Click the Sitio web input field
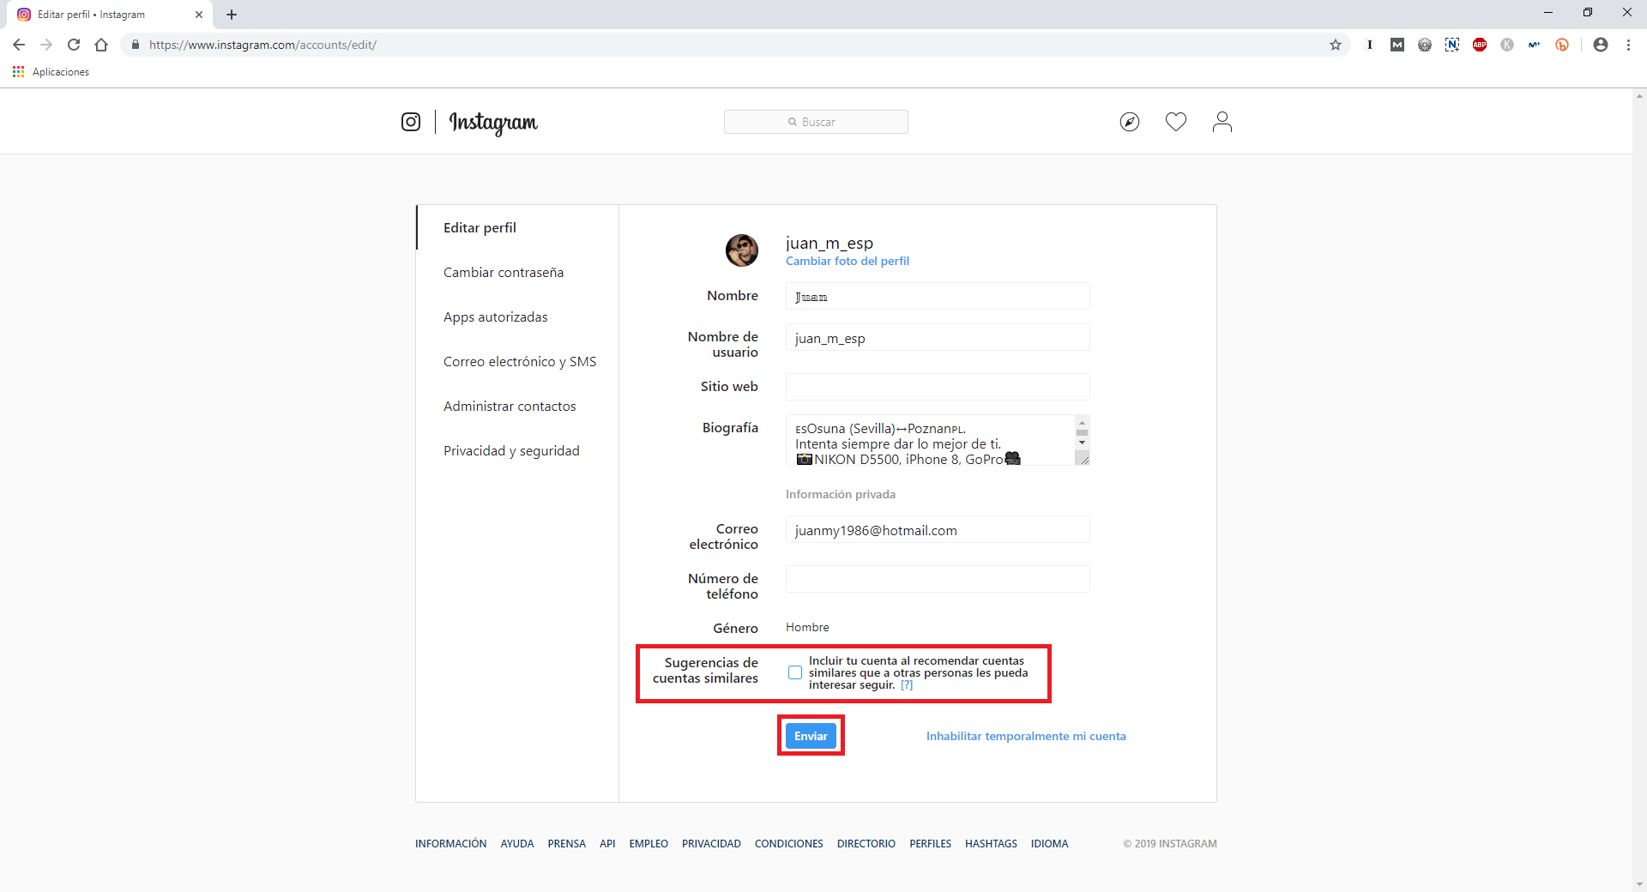The height and width of the screenshot is (892, 1647). click(x=938, y=387)
